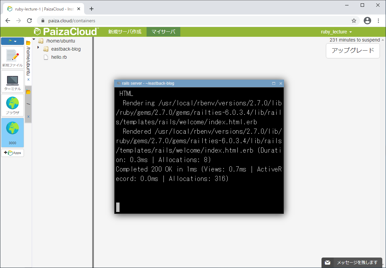Click the Apps add button
Screen dimensions: 386x268
12,153
